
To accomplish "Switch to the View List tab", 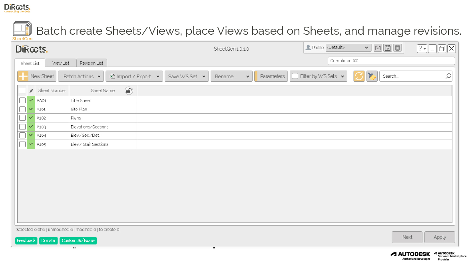I will point(61,63).
